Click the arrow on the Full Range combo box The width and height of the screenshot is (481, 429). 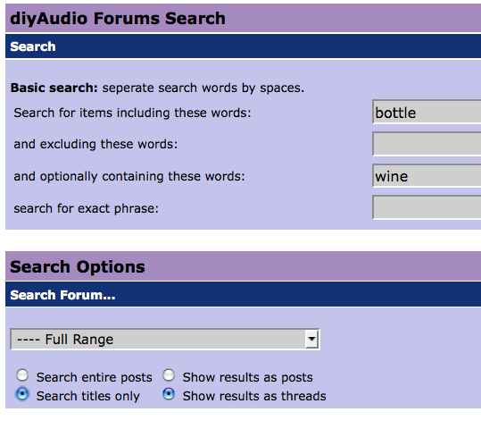311,340
